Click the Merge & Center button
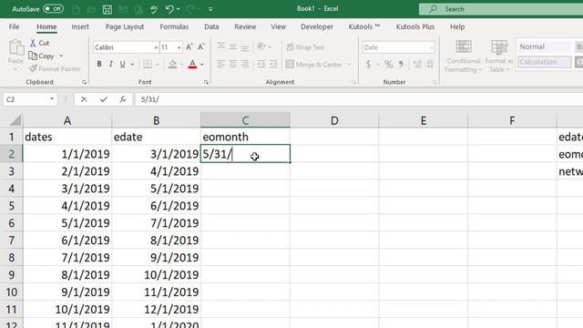 [314, 65]
